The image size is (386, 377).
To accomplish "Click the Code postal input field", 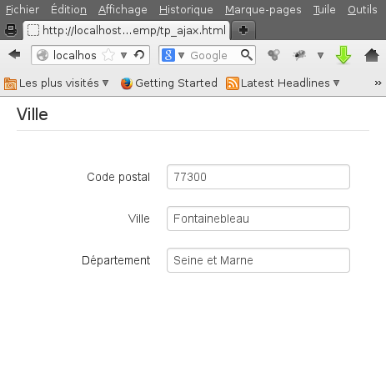I will [x=258, y=177].
